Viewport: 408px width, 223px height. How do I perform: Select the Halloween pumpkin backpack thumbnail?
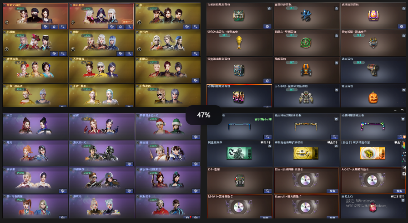pyautogui.click(x=373, y=97)
